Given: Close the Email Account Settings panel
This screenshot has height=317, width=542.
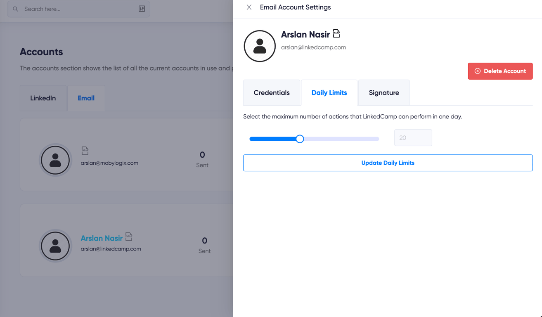Looking at the screenshot, I should pyautogui.click(x=249, y=7).
